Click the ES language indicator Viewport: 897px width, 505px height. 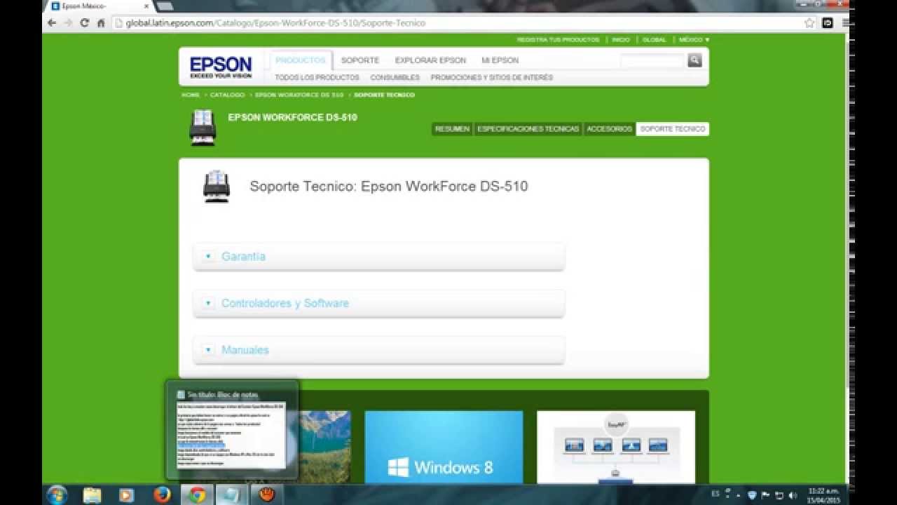(x=715, y=494)
